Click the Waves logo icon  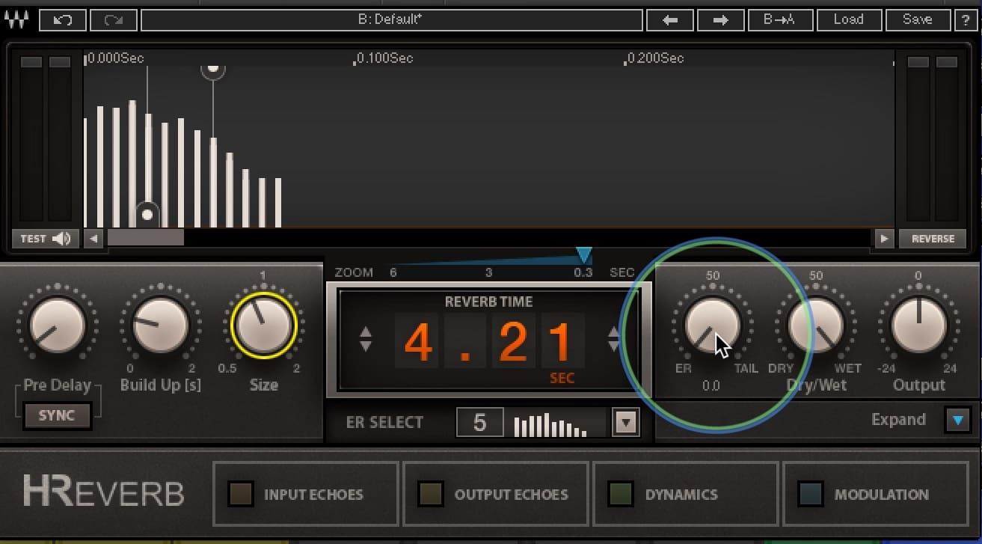[x=16, y=19]
